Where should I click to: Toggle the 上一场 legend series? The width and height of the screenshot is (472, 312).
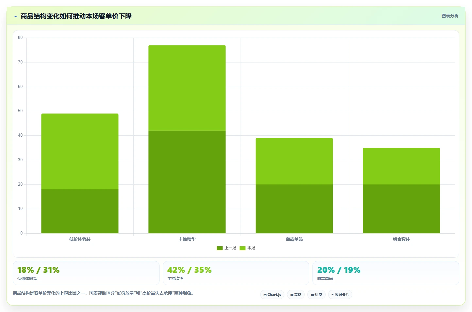227,248
